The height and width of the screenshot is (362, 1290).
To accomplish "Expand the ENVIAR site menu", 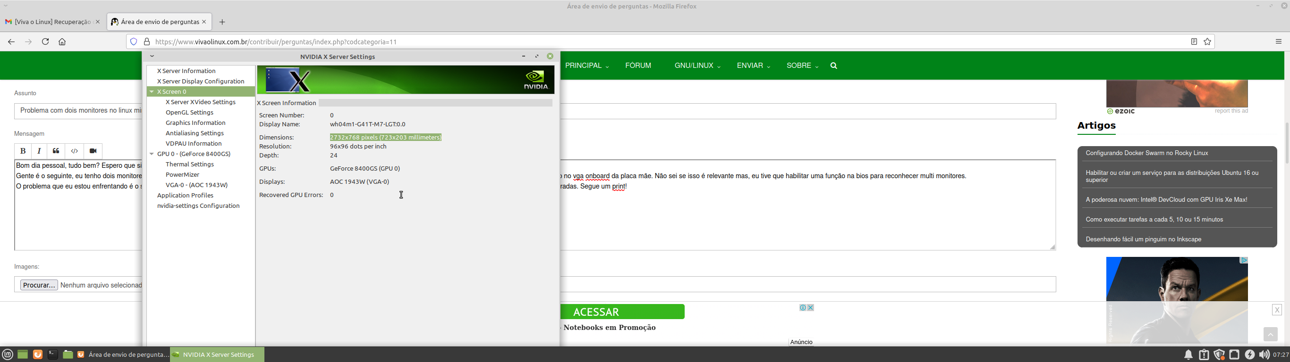I will 754,66.
